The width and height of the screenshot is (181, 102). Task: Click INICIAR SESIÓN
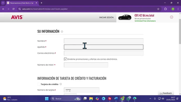(106, 17)
